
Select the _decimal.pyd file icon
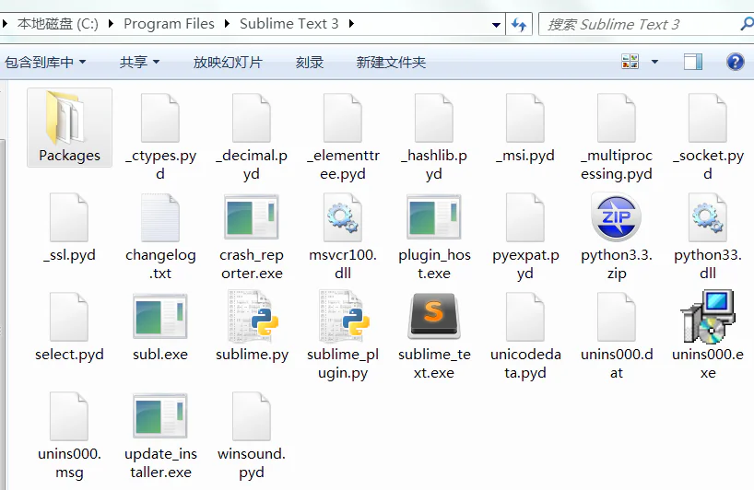[x=252, y=118]
